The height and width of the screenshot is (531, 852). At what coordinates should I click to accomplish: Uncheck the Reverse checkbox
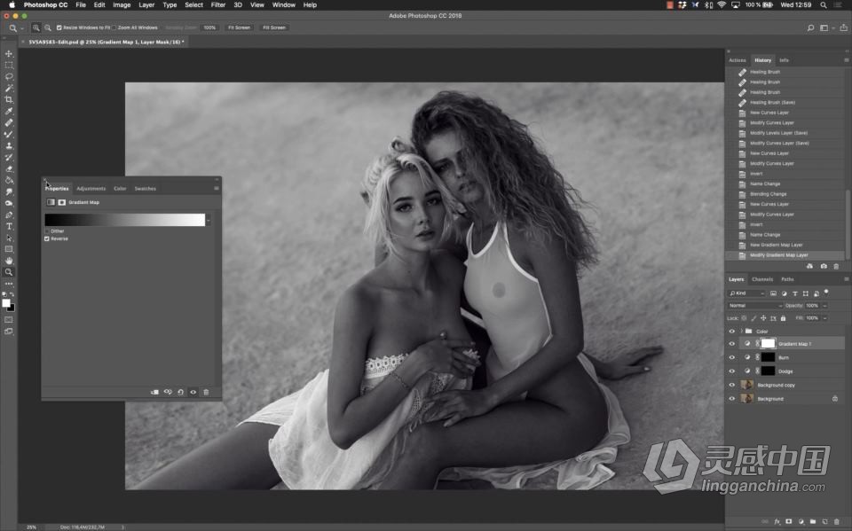point(48,238)
